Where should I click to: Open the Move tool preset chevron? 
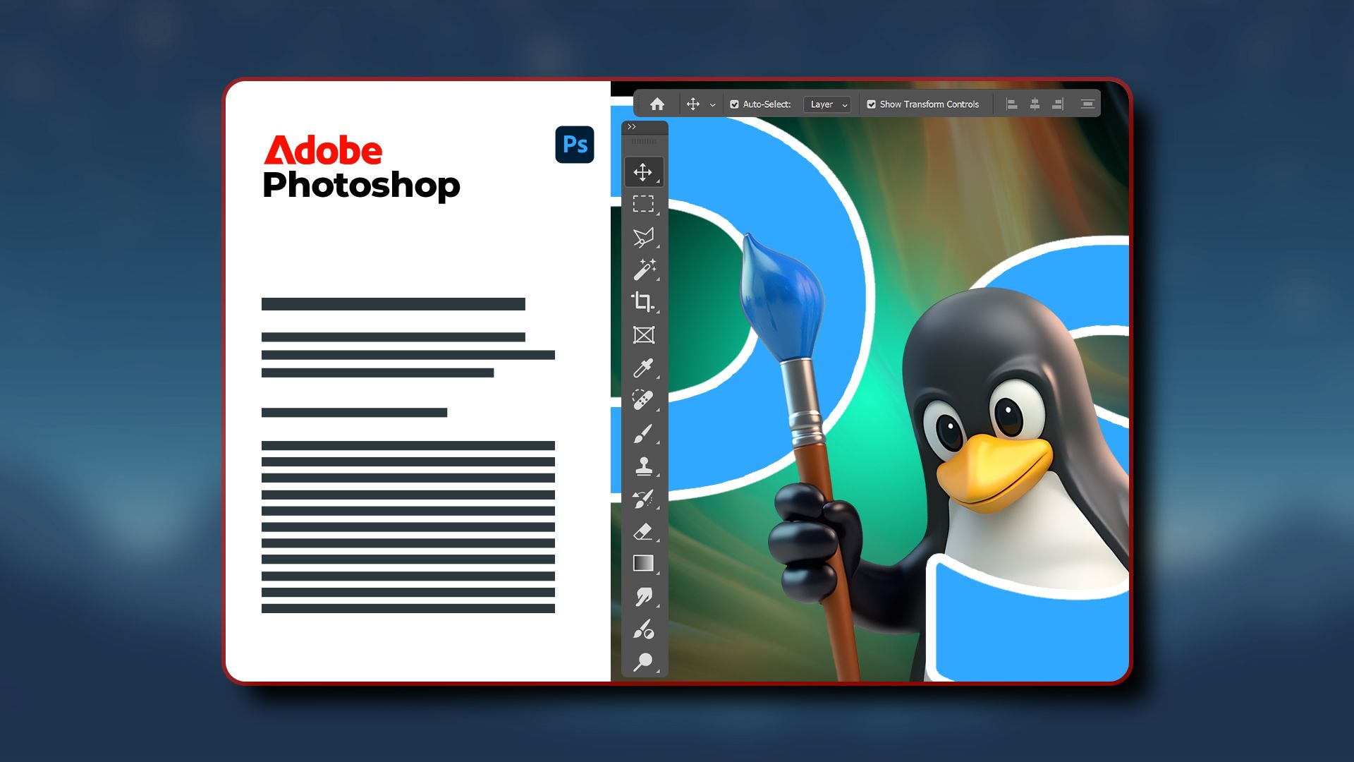712,104
